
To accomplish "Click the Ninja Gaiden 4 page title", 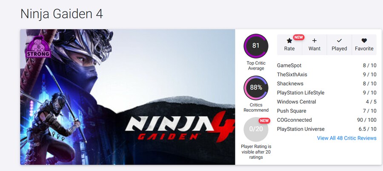I will coord(62,14).
